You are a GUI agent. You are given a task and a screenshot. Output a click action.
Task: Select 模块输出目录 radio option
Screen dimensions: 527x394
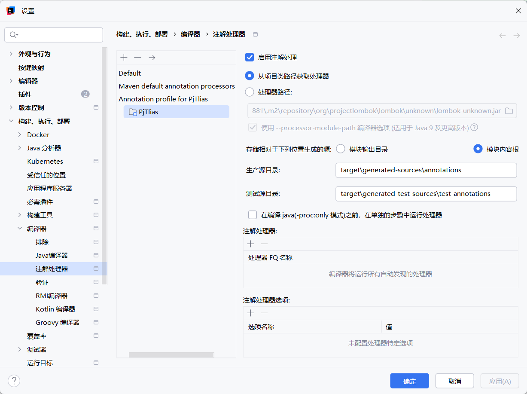pos(341,149)
